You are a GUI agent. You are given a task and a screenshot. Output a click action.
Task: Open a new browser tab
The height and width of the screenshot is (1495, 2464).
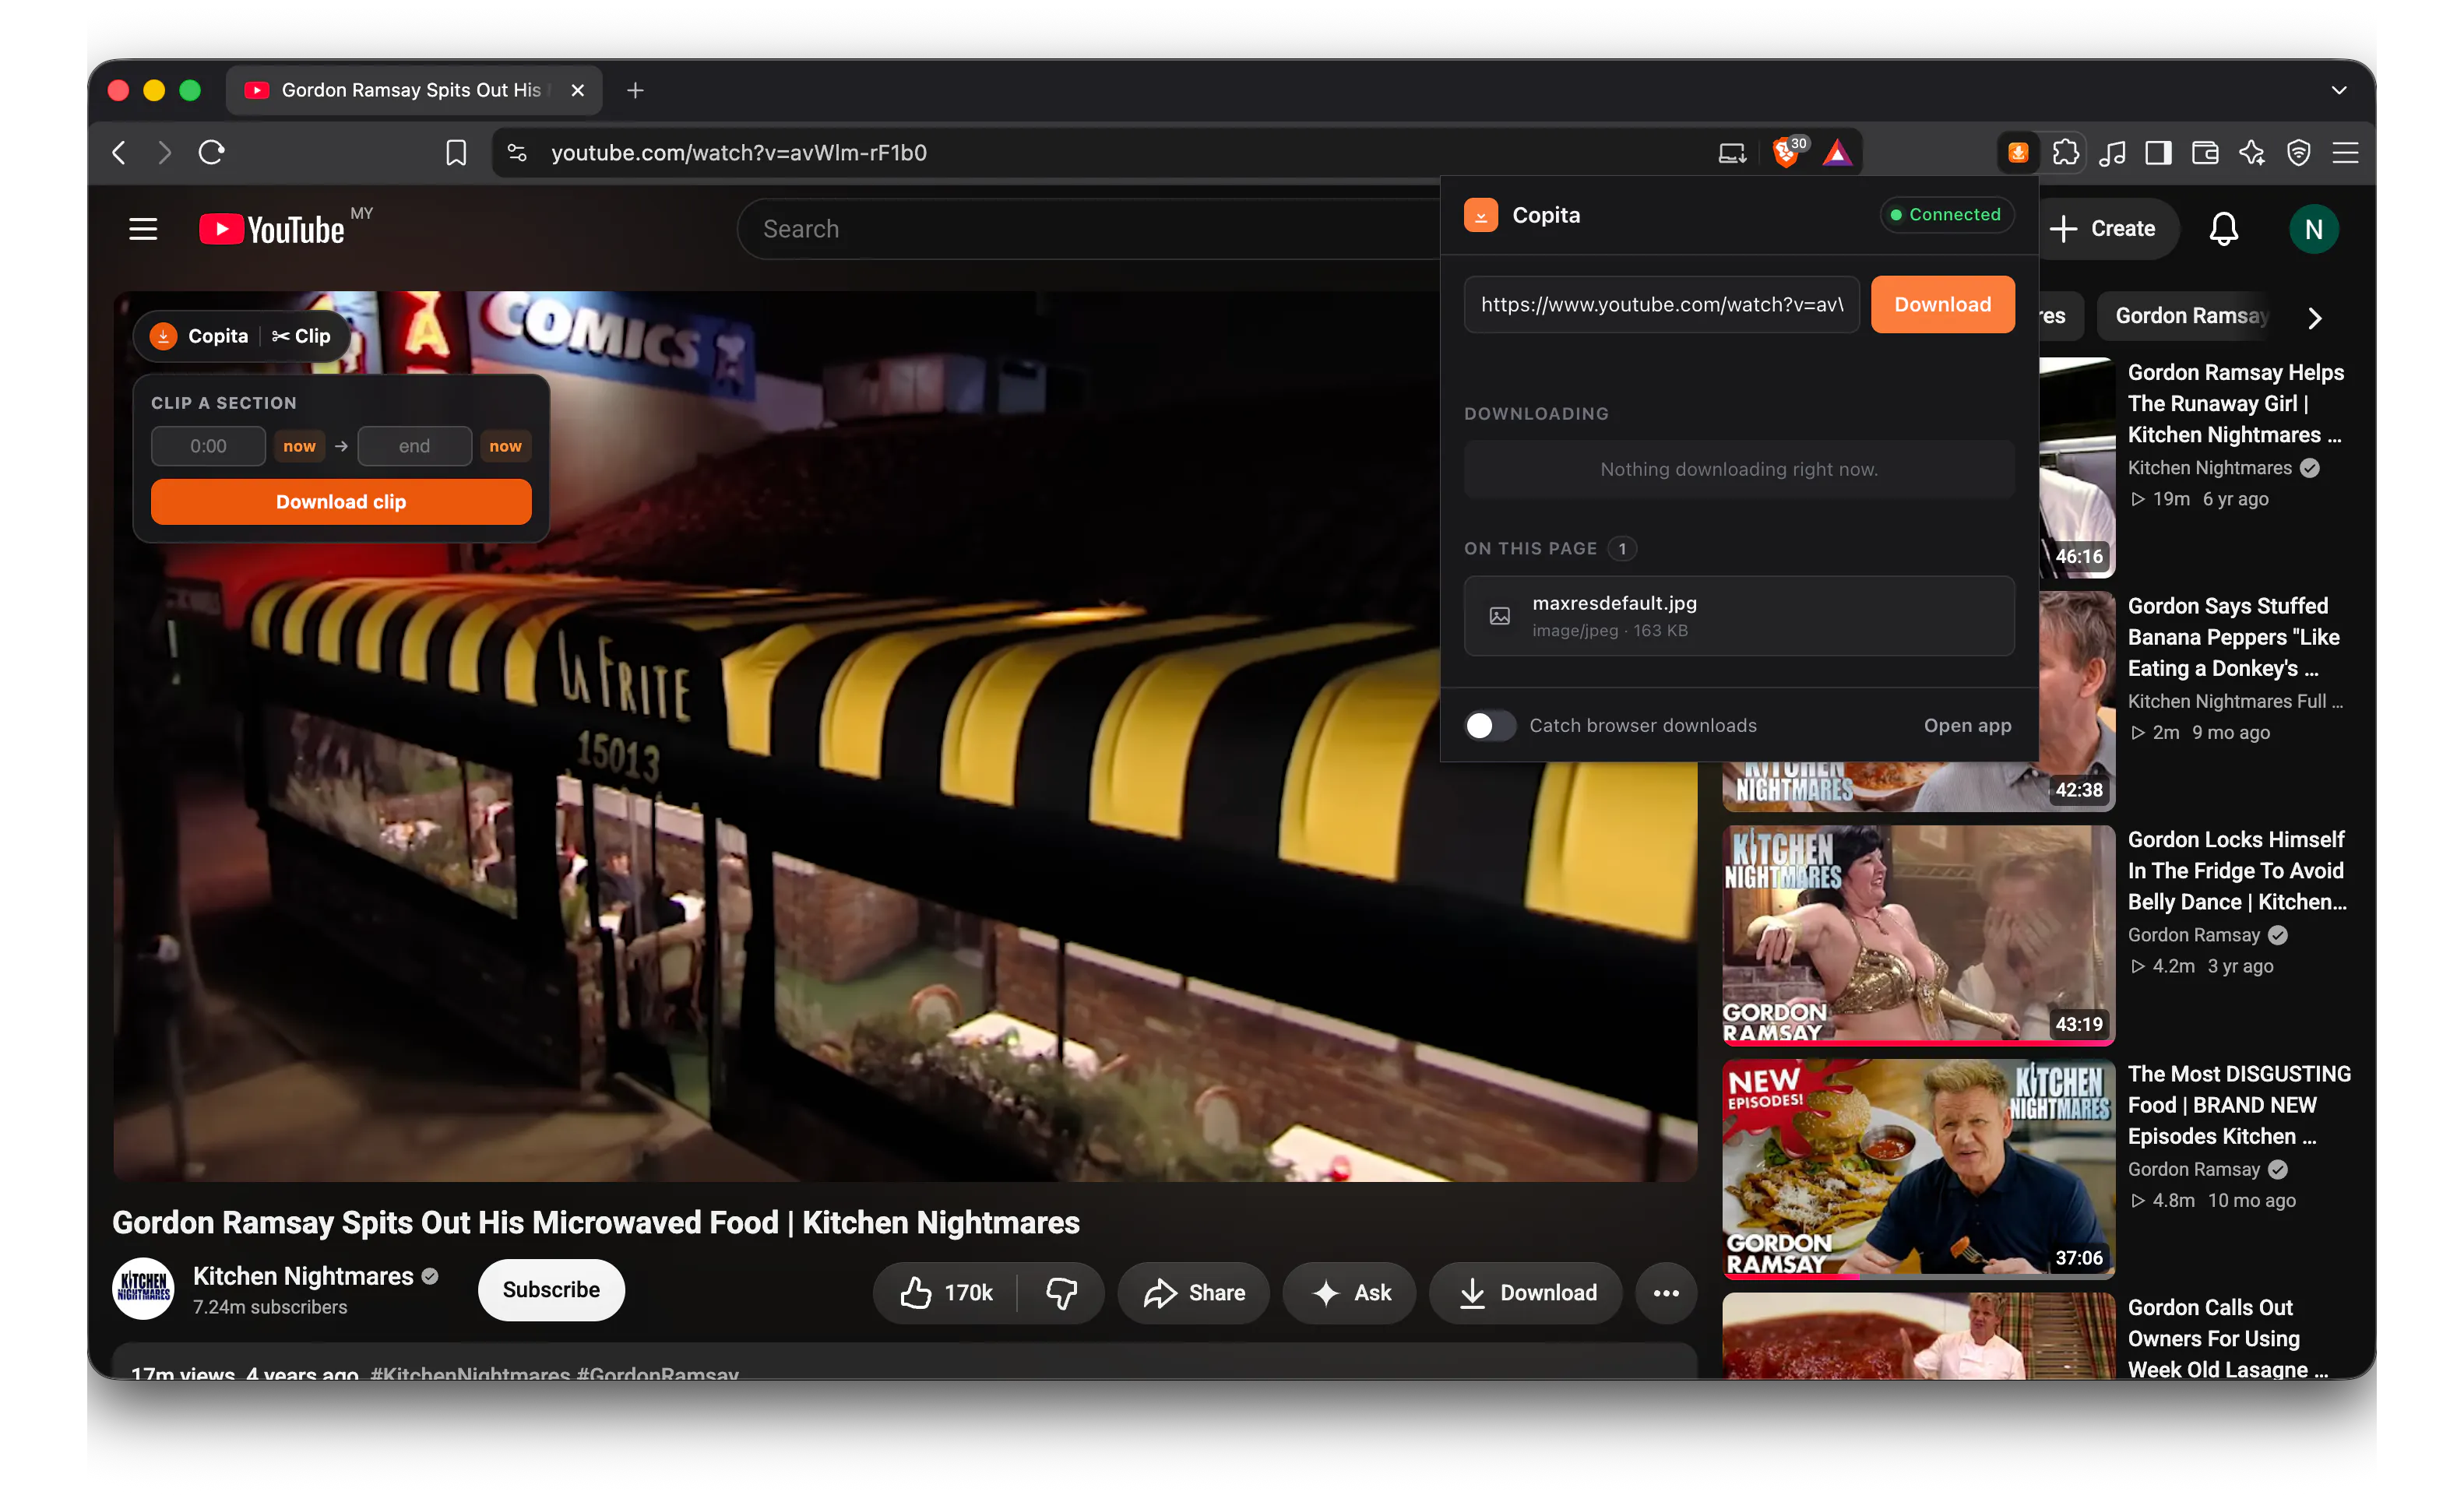635,90
